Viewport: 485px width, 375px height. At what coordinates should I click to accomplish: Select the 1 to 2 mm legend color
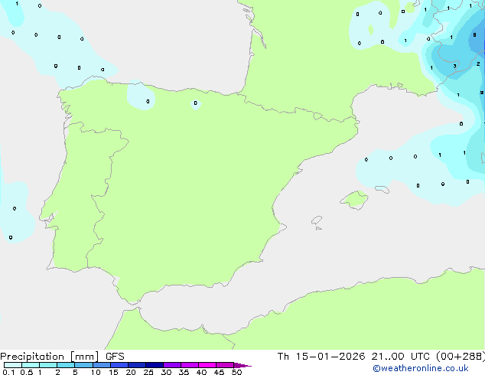[48, 365]
